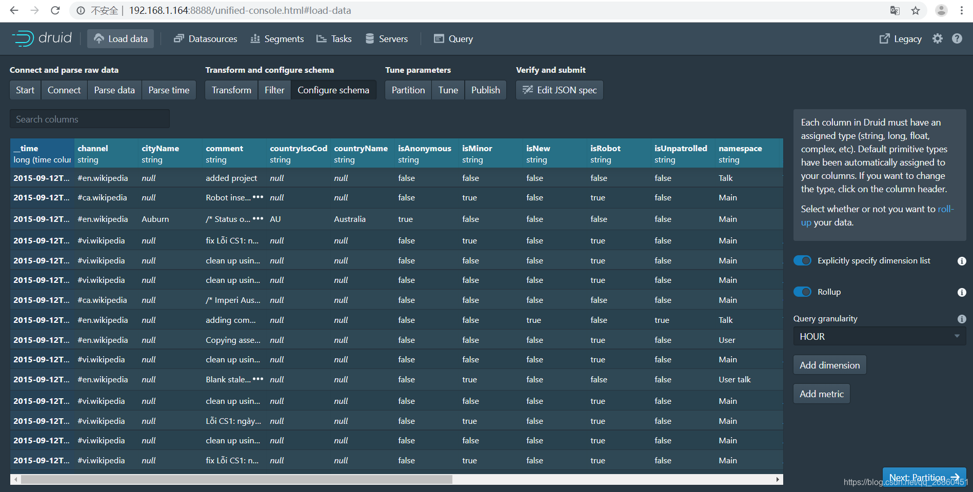Expand truncated comment '/* Status o...' ellipsis
973x492 pixels.
258,218
